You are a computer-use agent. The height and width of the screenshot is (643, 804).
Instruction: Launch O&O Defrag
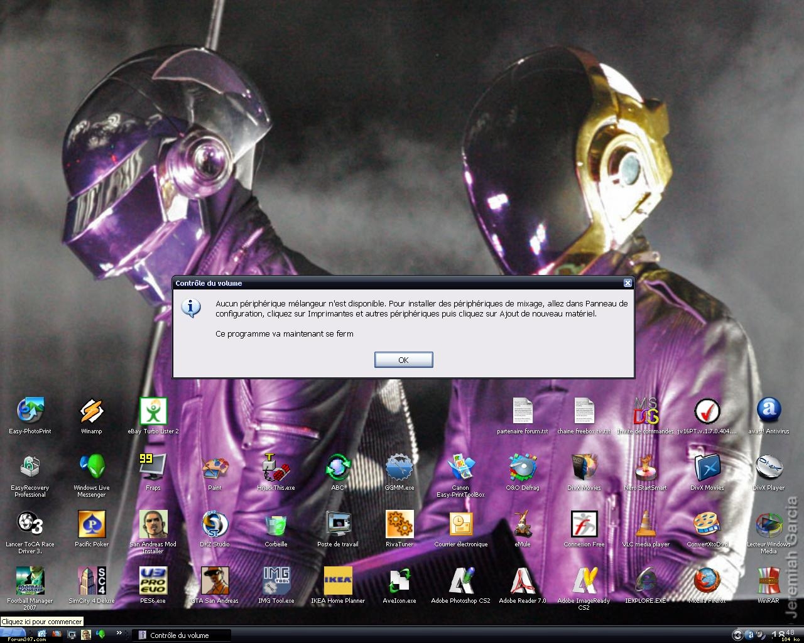coord(522,472)
